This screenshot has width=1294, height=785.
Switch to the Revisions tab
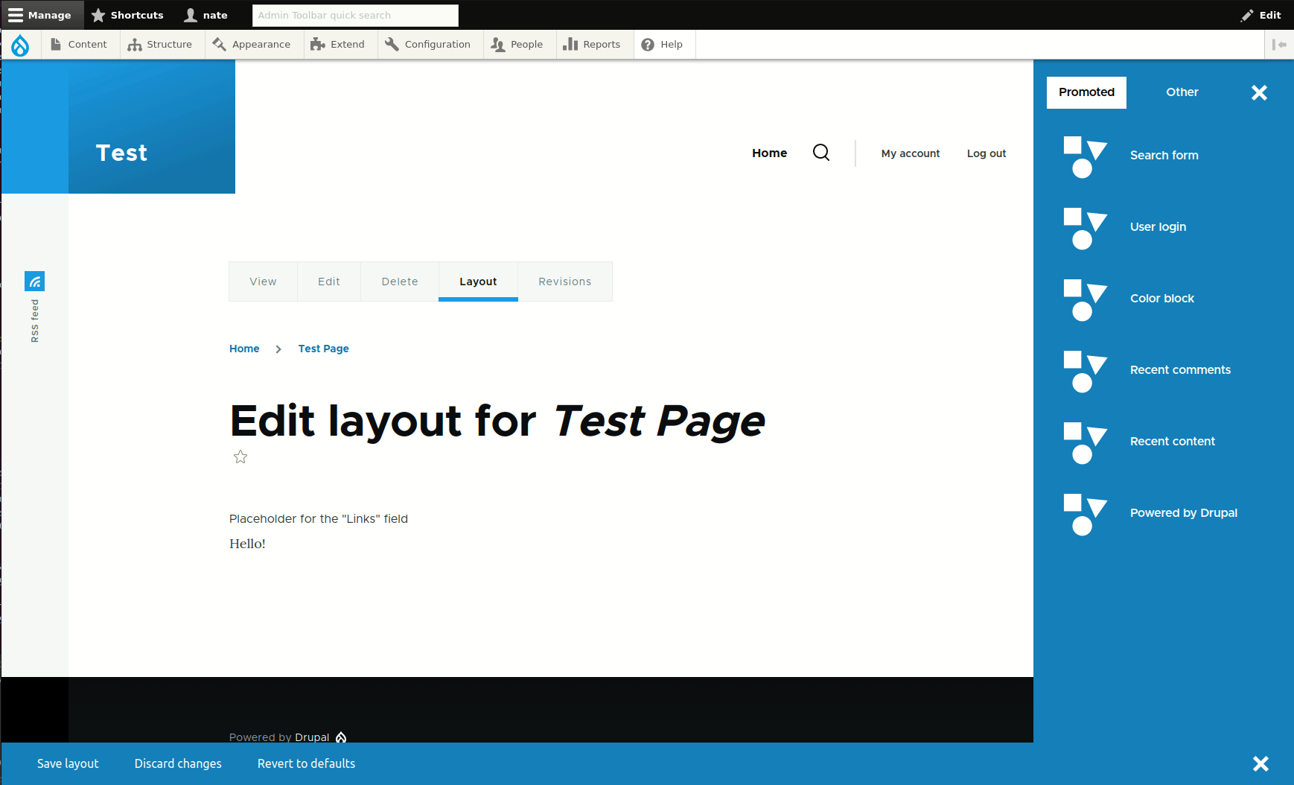click(564, 282)
